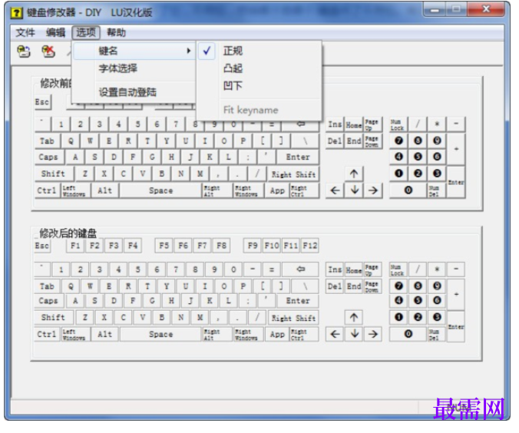Image resolution: width=519 pixels, height=433 pixels.
Task: Click right arrow on modified keyboard
Action: 373,335
